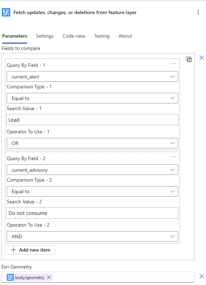Switch to the Settings tab
Screen dimensions: 206x285
click(45, 36)
